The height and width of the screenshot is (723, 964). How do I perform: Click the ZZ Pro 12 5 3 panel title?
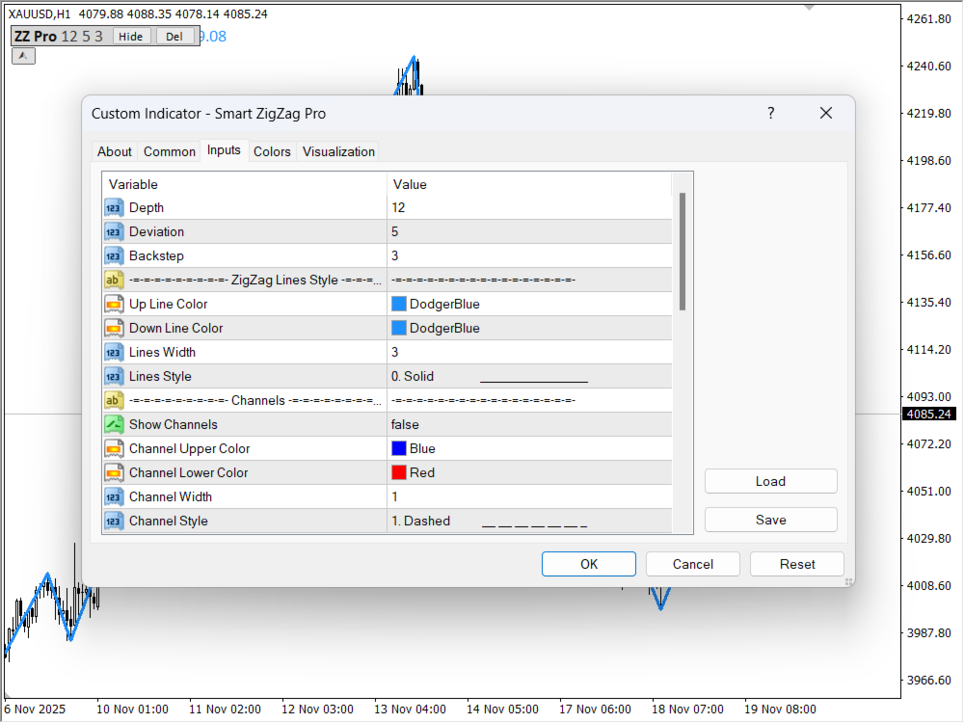click(x=59, y=37)
